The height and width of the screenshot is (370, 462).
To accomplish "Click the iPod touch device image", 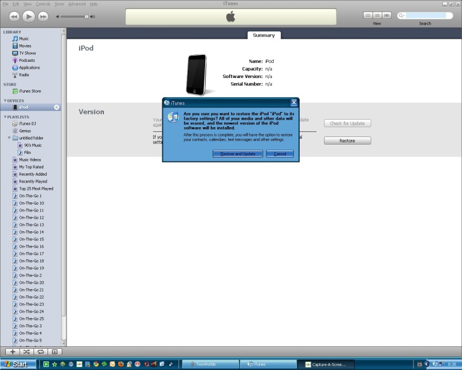I will pyautogui.click(x=196, y=75).
